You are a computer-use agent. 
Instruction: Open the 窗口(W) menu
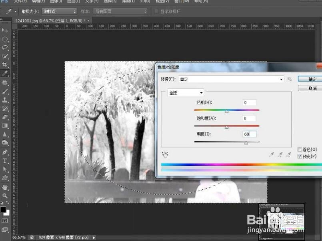(x=182, y=1)
